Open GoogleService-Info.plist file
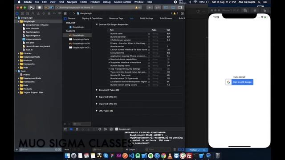The image size is (285, 160). coord(37,25)
